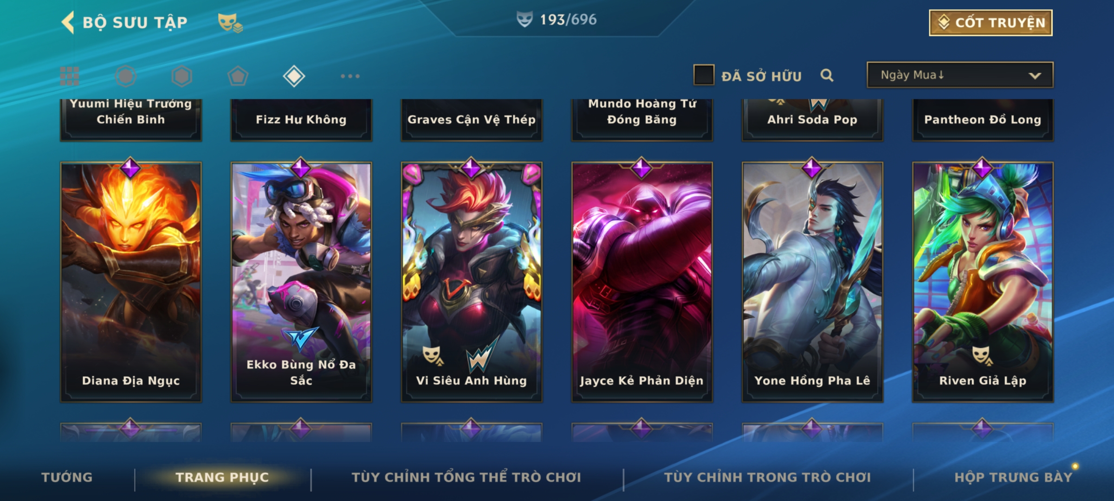View the Yone Hồng Pha Lê skin

pyautogui.click(x=812, y=282)
